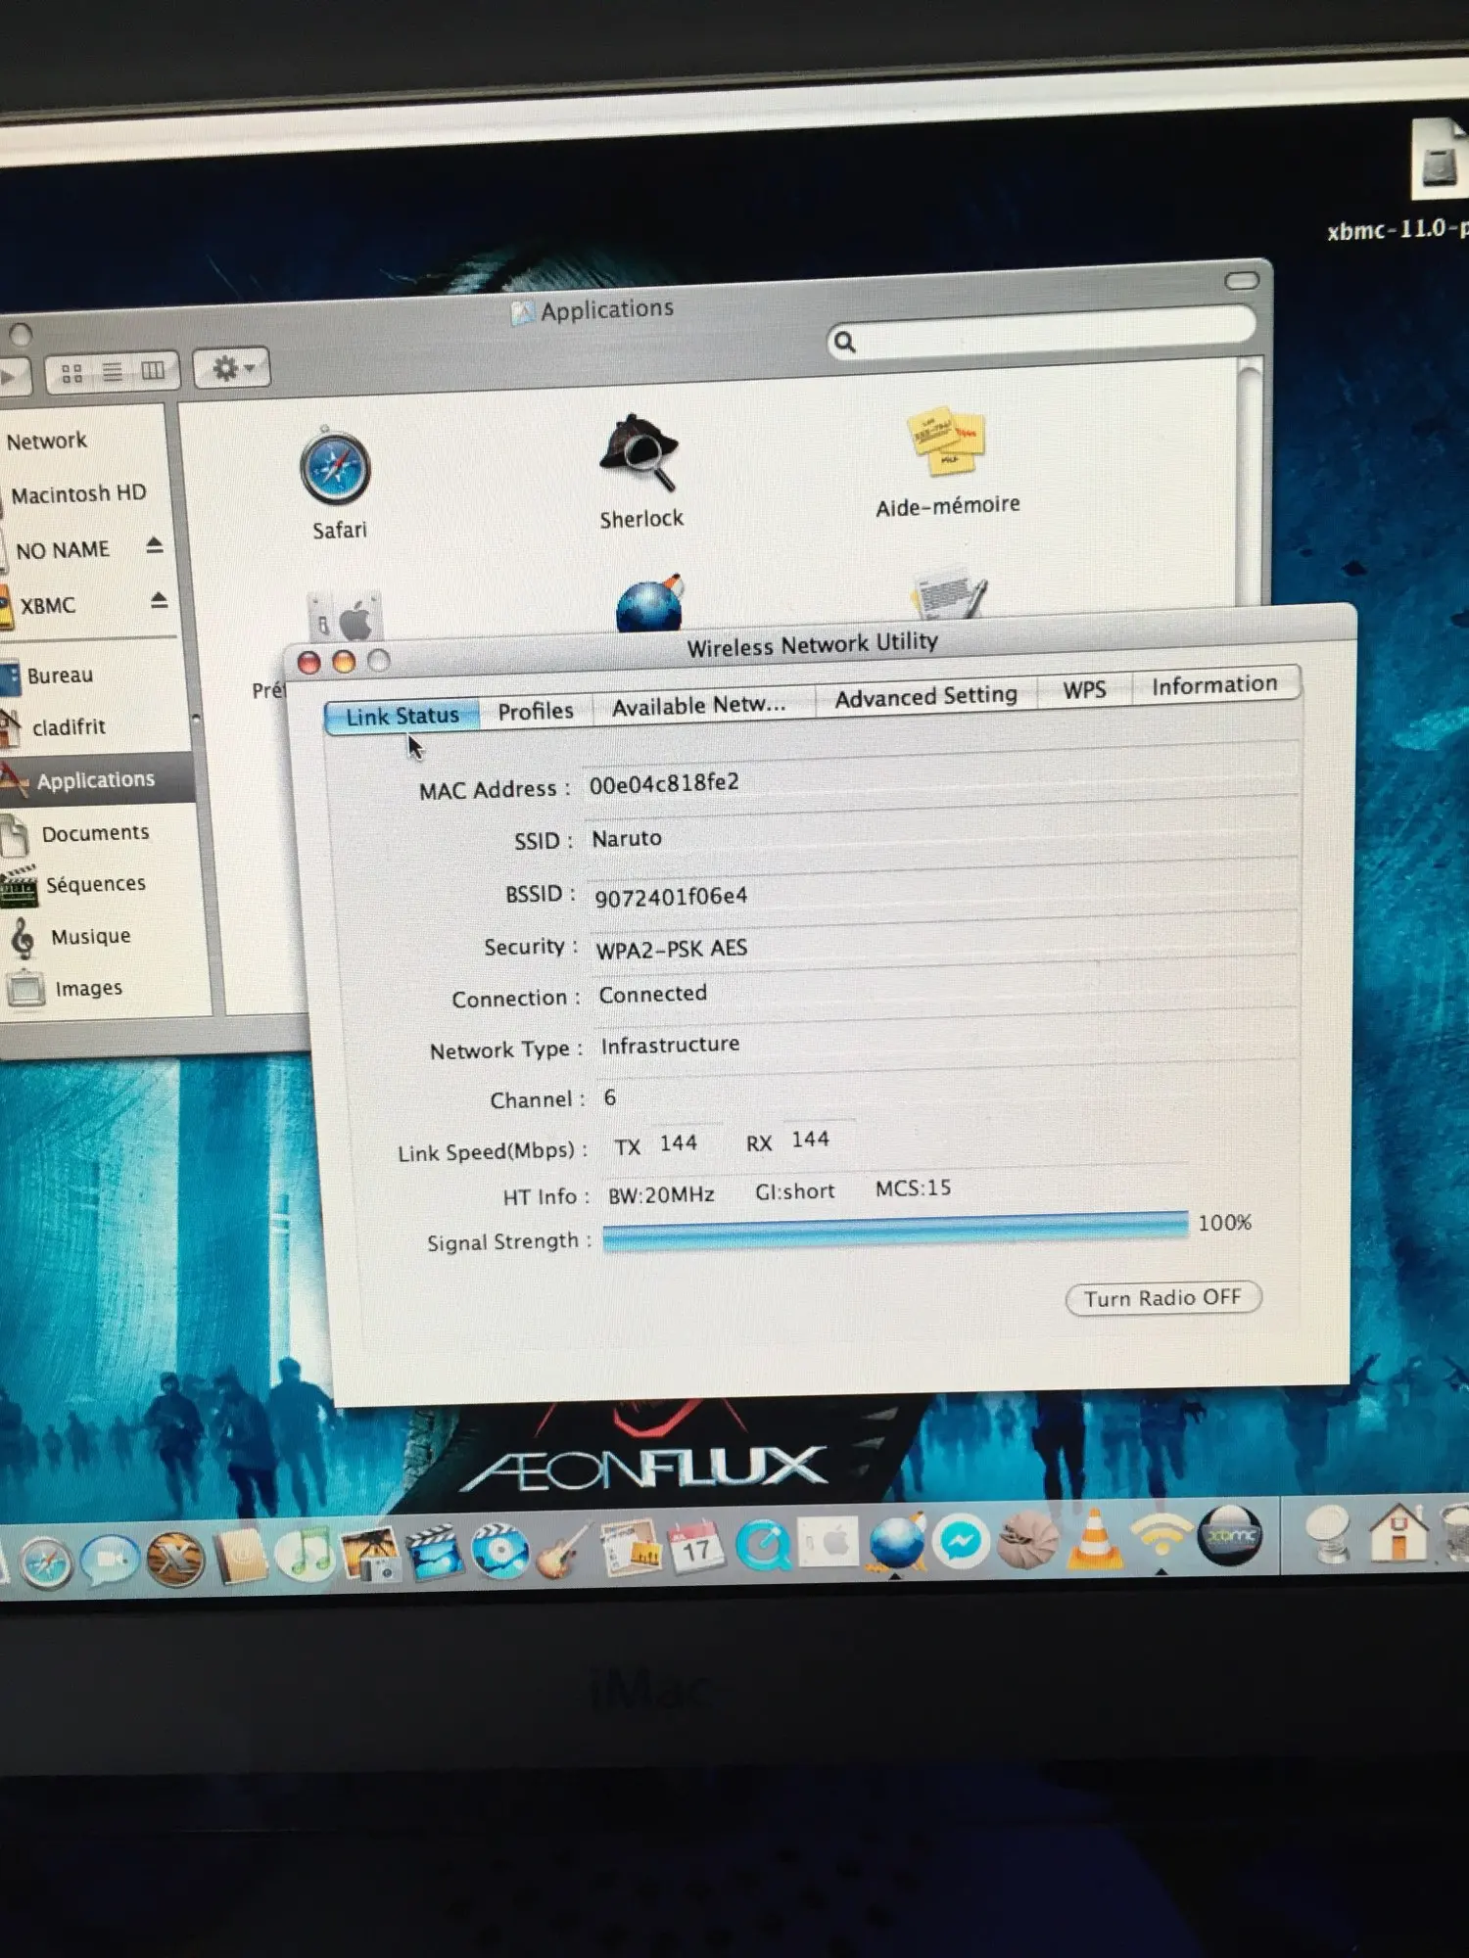Switch to the Link Status tab

(x=402, y=716)
